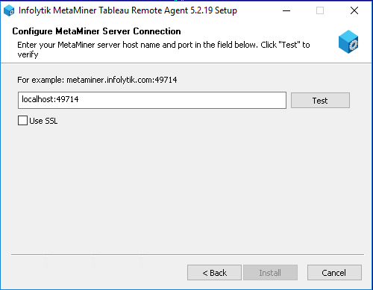Go back with the < Back button
The height and width of the screenshot is (290, 373).
point(214,273)
